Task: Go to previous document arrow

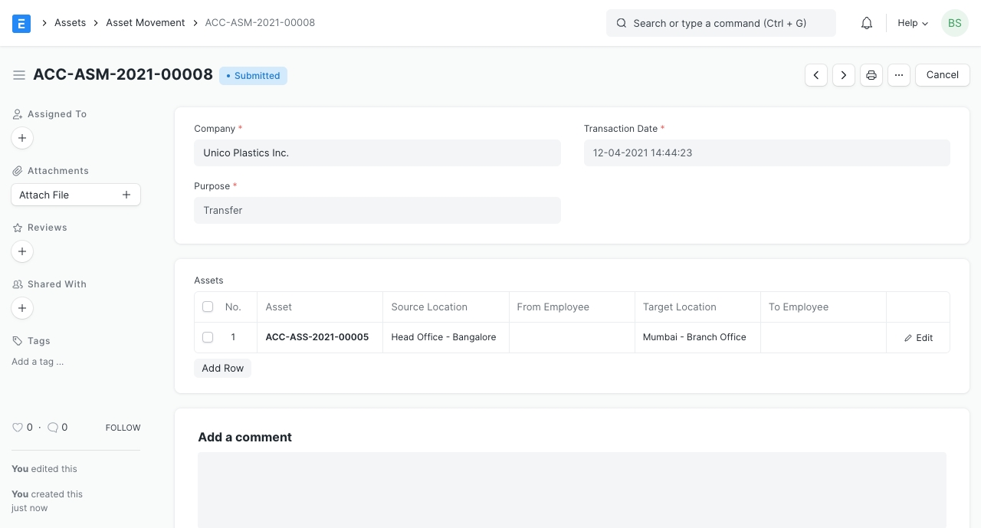Action: click(x=816, y=75)
